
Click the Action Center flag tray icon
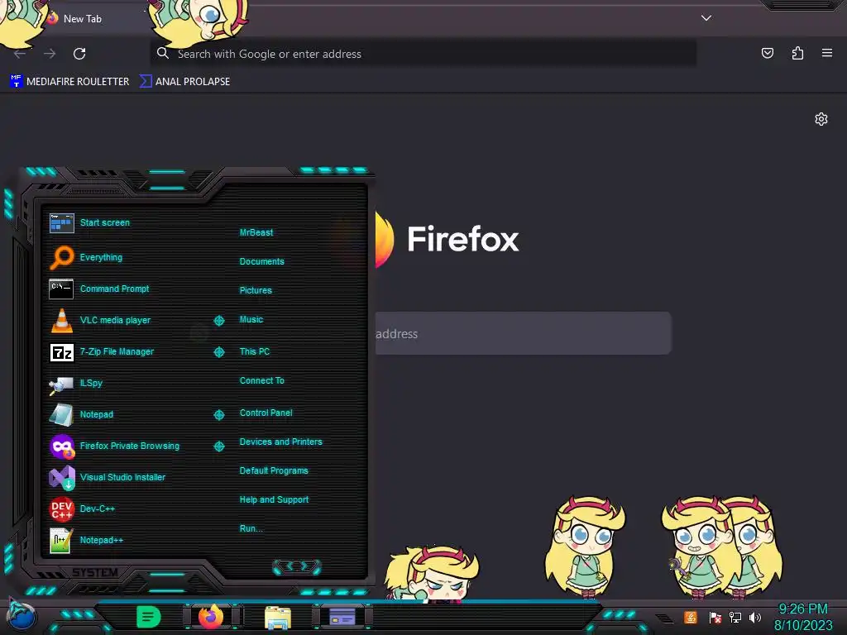(715, 617)
